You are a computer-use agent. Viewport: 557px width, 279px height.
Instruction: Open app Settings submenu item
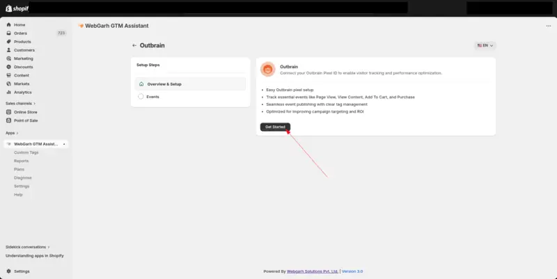click(x=22, y=186)
